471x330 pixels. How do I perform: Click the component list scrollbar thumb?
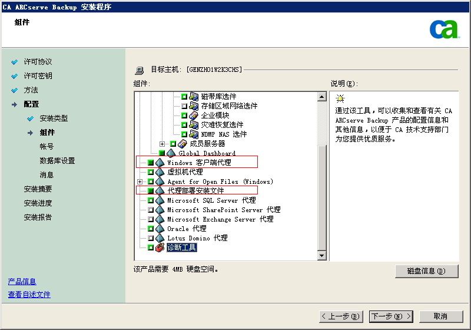(x=322, y=198)
